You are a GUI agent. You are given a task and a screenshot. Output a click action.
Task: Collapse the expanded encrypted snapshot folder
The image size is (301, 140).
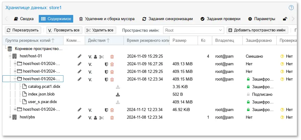[x=15, y=79]
